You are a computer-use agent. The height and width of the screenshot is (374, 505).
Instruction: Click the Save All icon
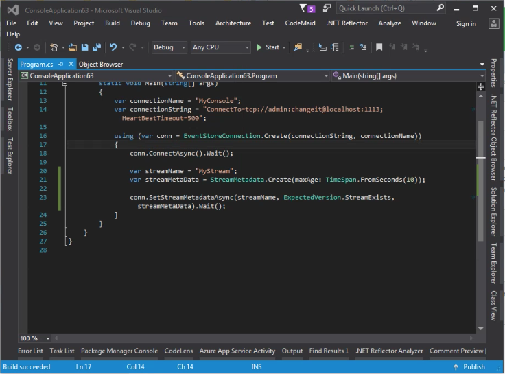[x=97, y=47]
